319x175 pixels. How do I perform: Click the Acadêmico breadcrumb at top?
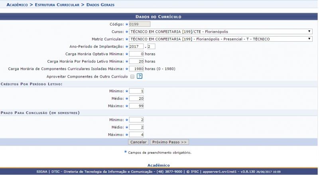17,5
